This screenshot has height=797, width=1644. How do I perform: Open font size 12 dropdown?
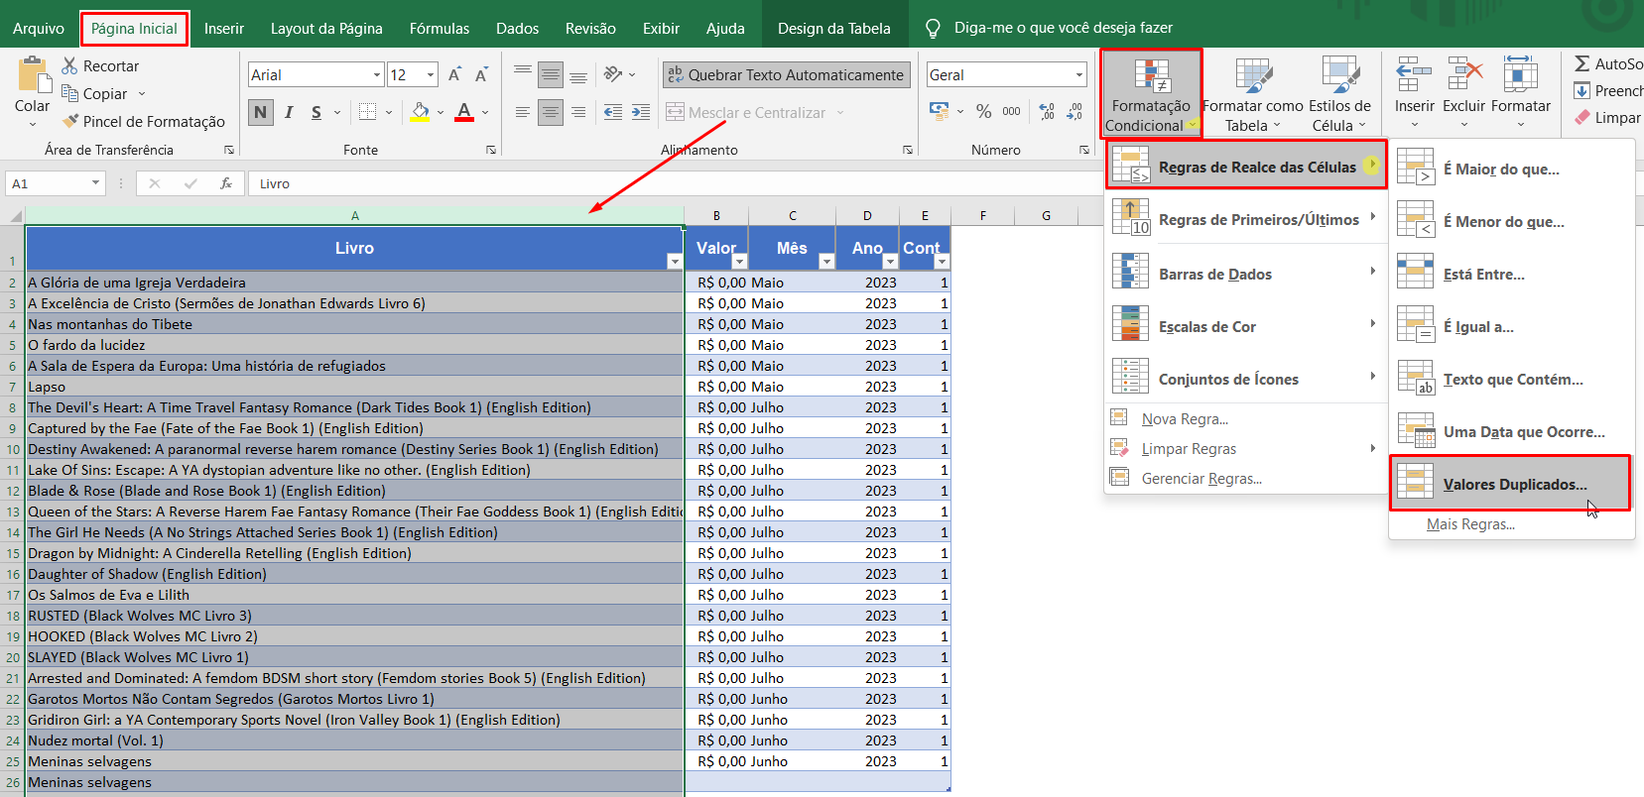pyautogui.click(x=431, y=74)
